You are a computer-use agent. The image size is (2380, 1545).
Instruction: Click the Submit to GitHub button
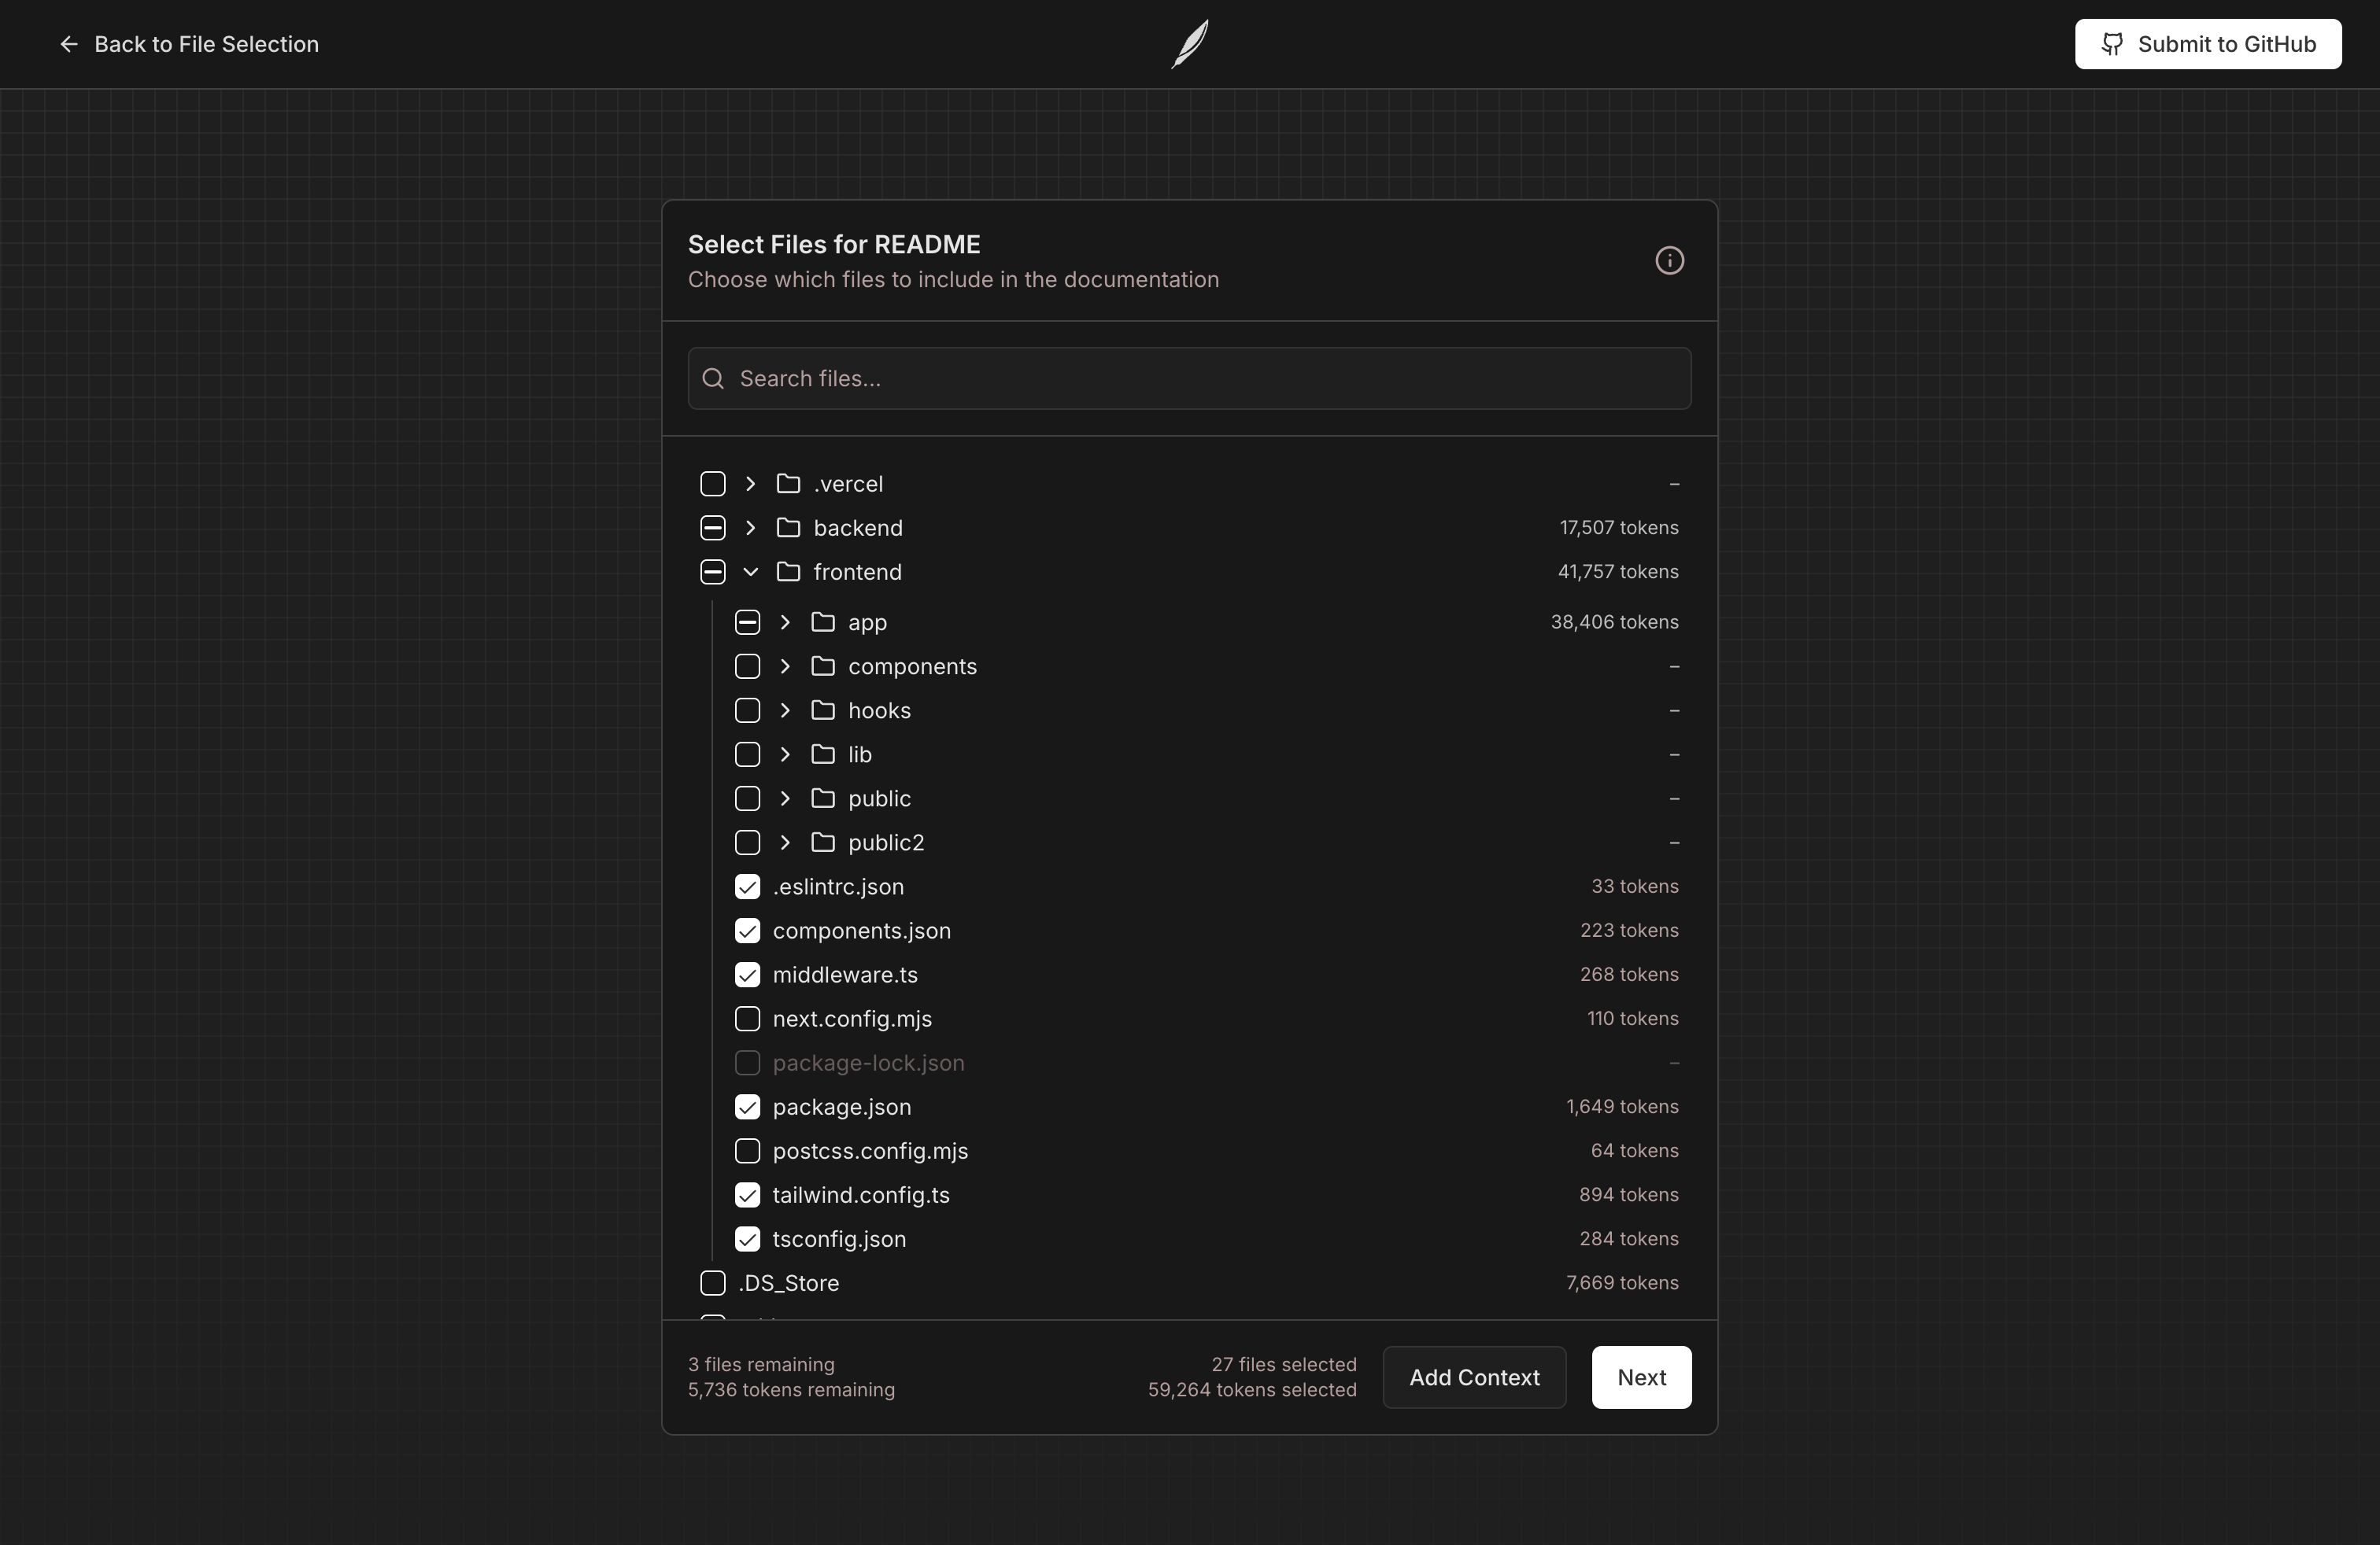2208,44
